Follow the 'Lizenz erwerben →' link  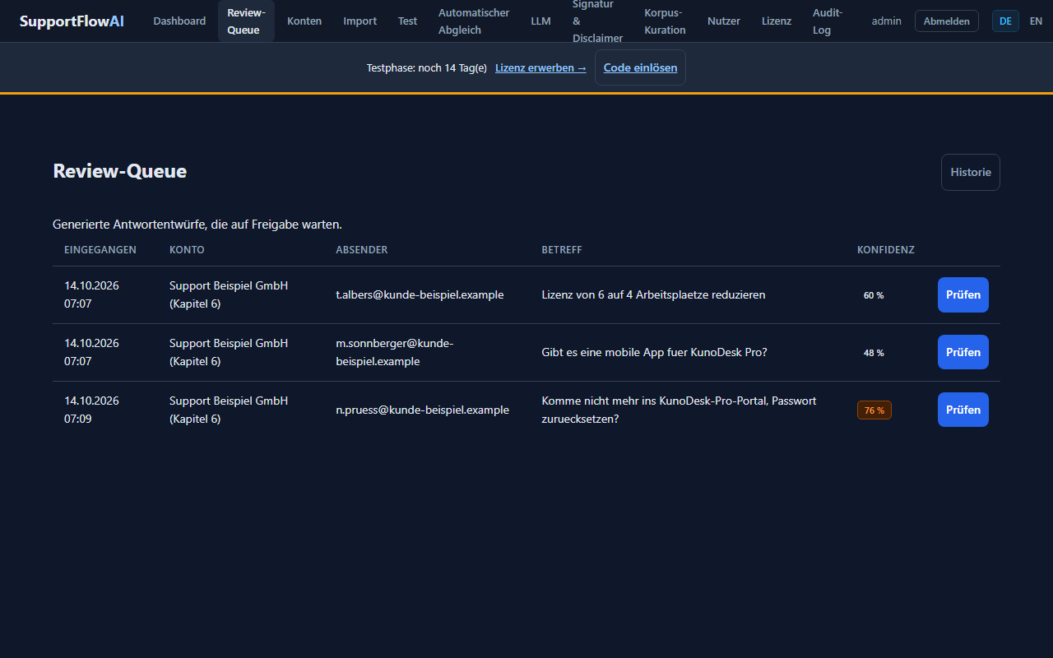(540, 68)
